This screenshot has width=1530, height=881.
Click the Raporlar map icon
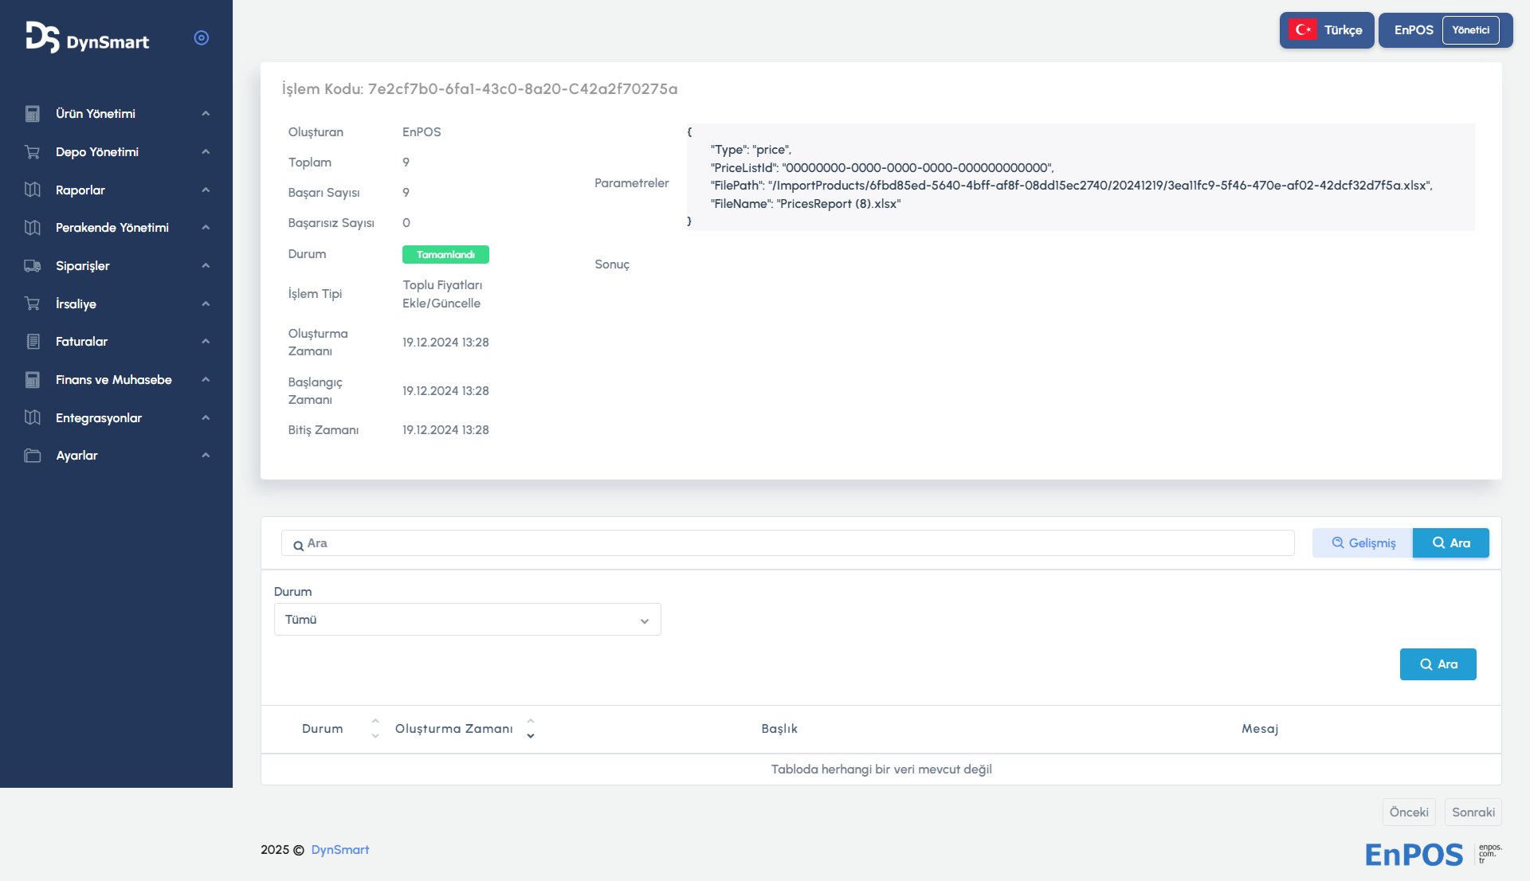tap(33, 190)
